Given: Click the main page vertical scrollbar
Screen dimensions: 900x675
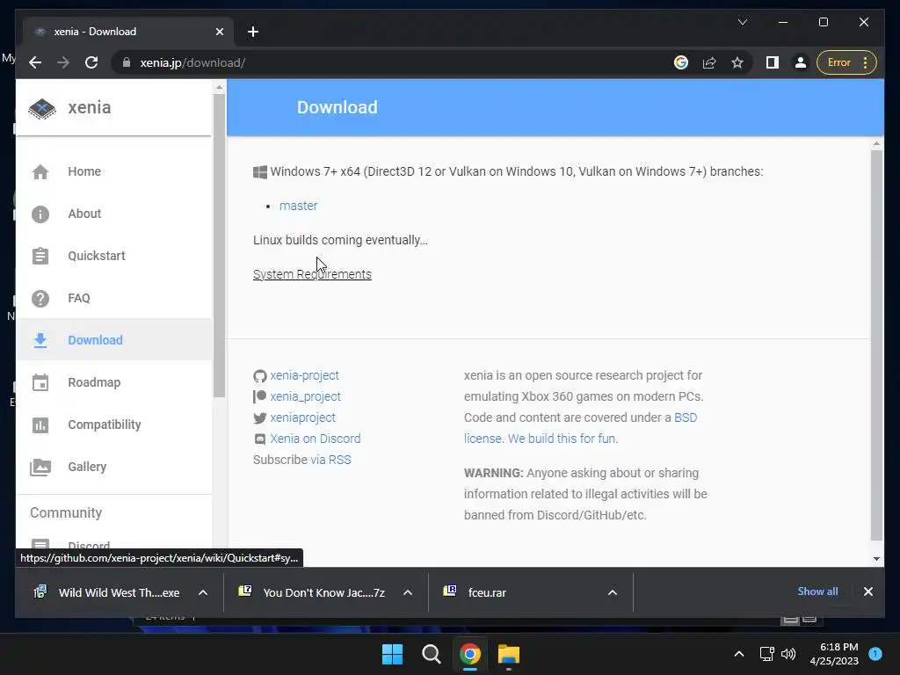Looking at the screenshot, I should click(x=876, y=345).
